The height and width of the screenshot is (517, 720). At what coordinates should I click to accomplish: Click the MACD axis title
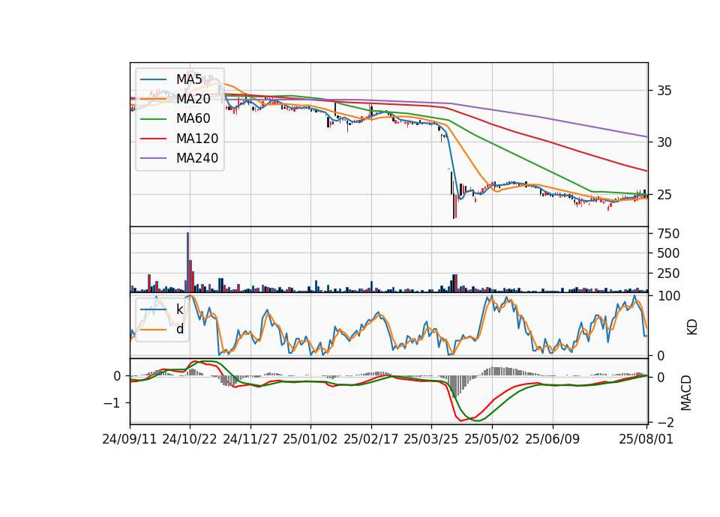(x=686, y=393)
